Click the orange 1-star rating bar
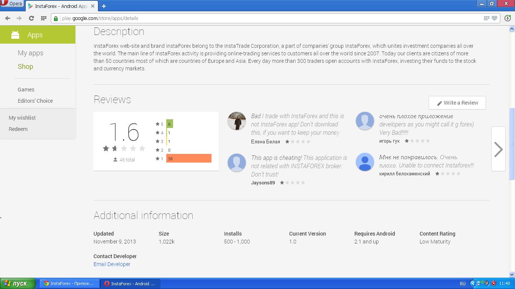This screenshot has width=515, height=289. (189, 158)
